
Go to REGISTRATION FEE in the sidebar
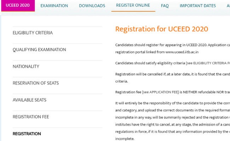click(x=31, y=117)
